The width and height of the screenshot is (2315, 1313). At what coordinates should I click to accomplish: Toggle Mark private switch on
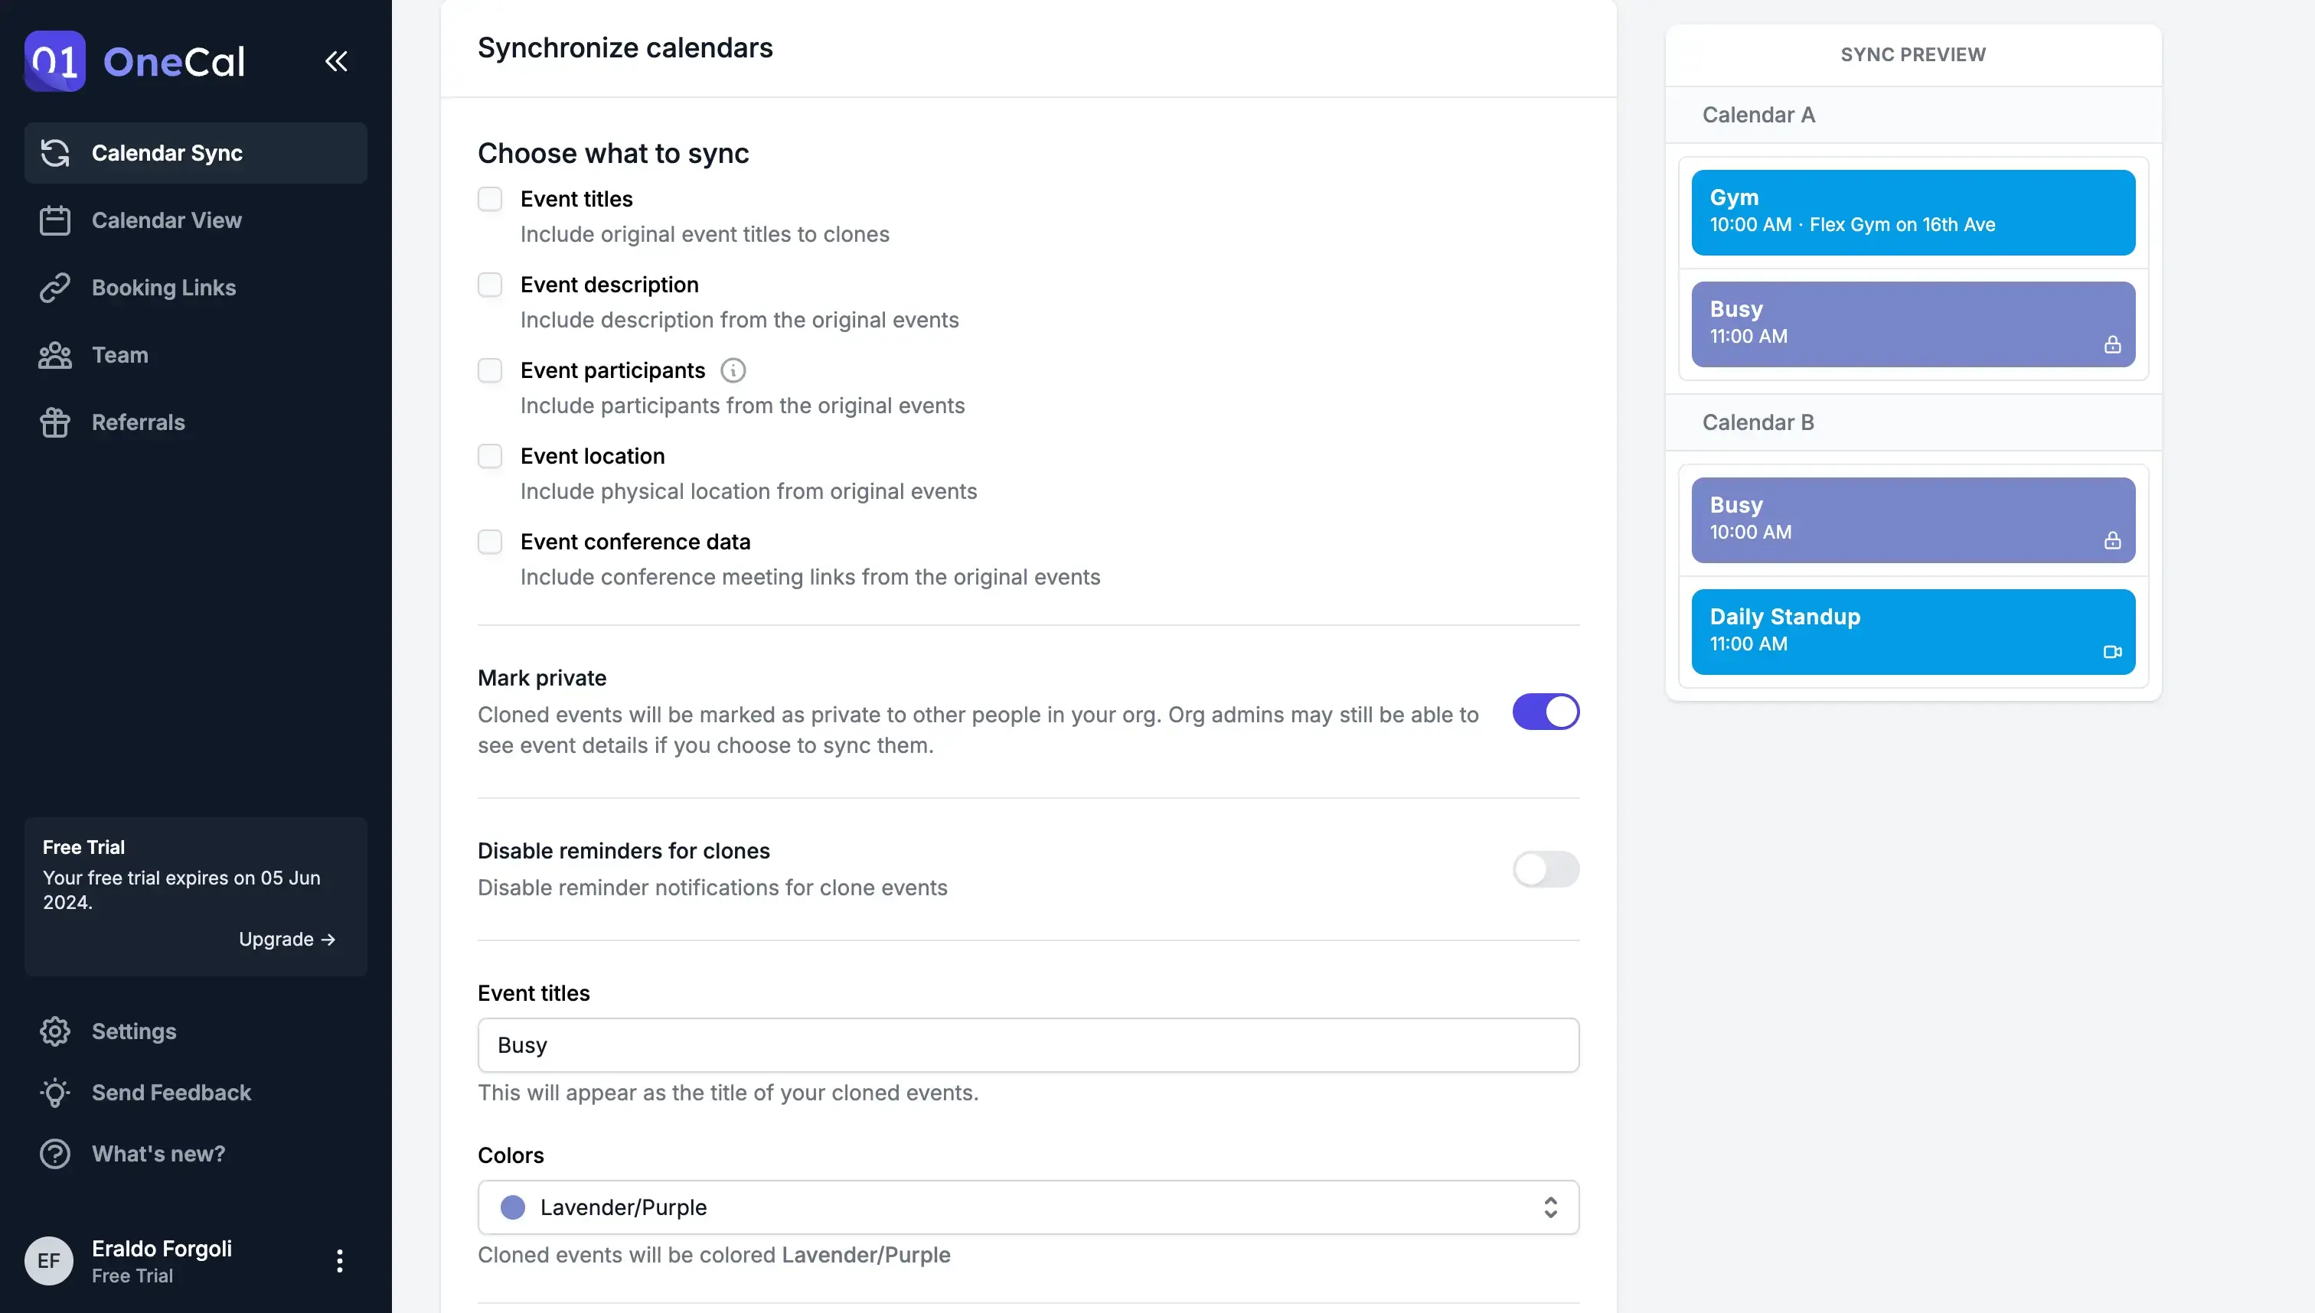point(1546,712)
